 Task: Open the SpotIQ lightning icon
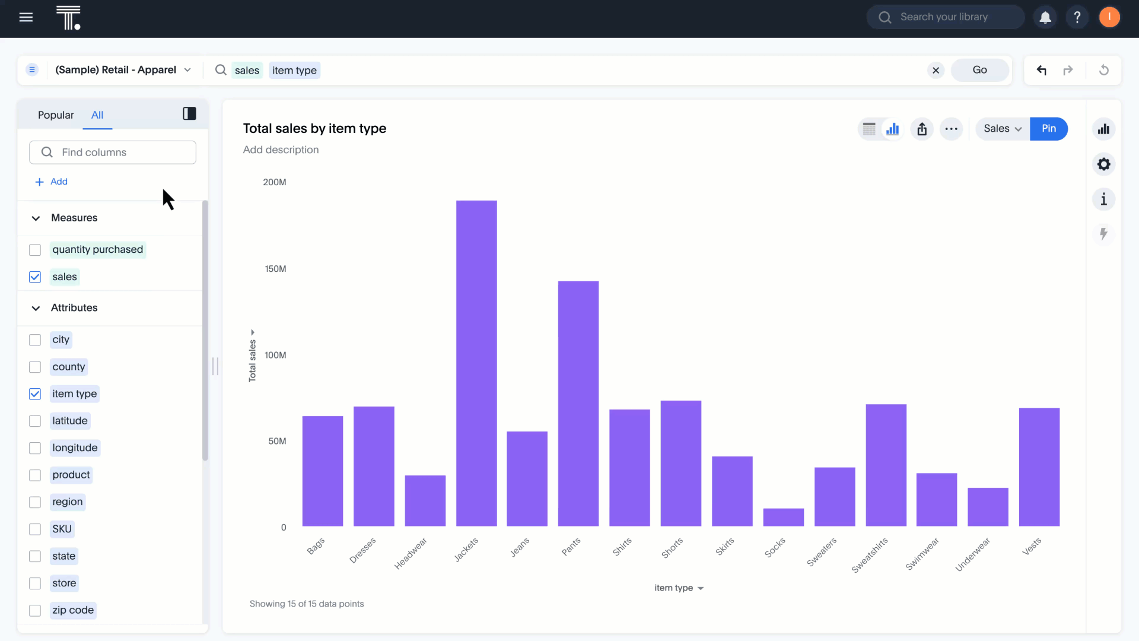(x=1103, y=234)
